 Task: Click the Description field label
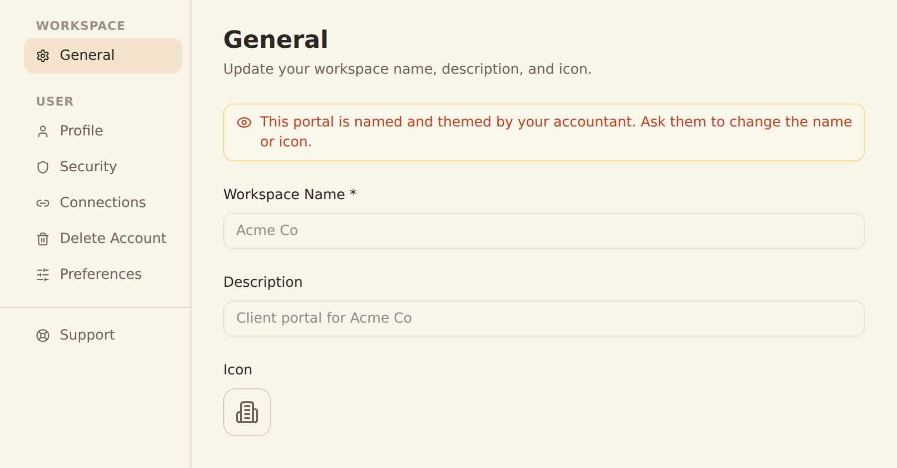[263, 282]
